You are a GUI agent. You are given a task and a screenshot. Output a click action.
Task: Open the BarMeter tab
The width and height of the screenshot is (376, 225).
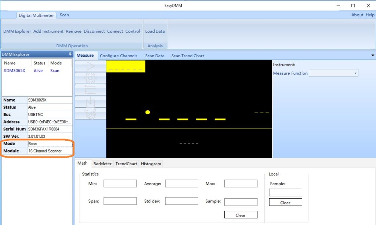coord(102,164)
